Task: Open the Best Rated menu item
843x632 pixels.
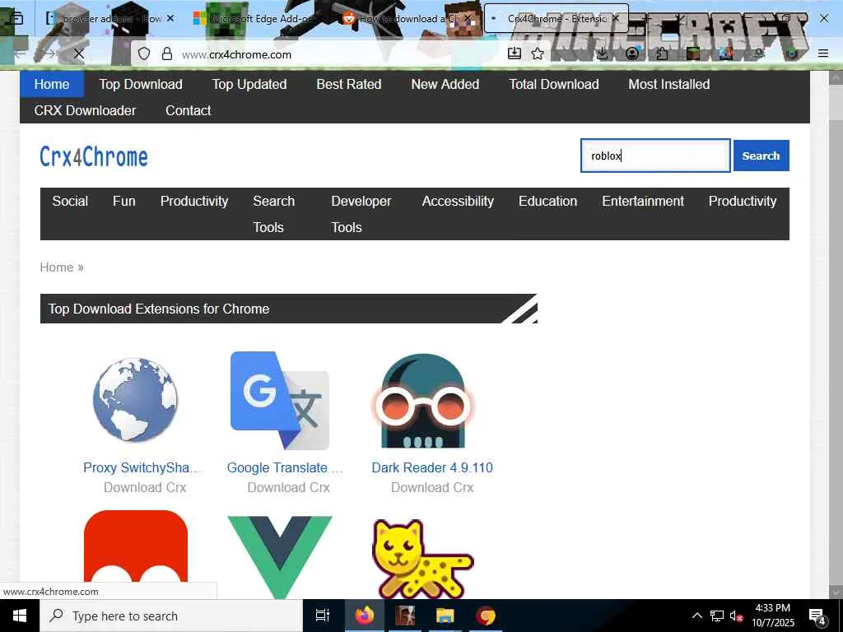Action: point(349,85)
